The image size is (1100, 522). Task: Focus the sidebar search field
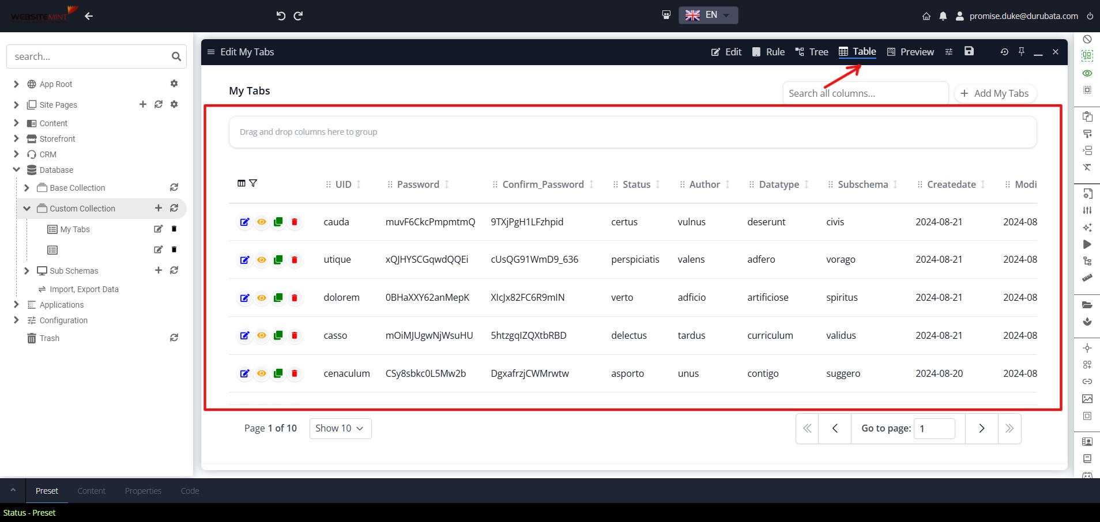point(89,56)
